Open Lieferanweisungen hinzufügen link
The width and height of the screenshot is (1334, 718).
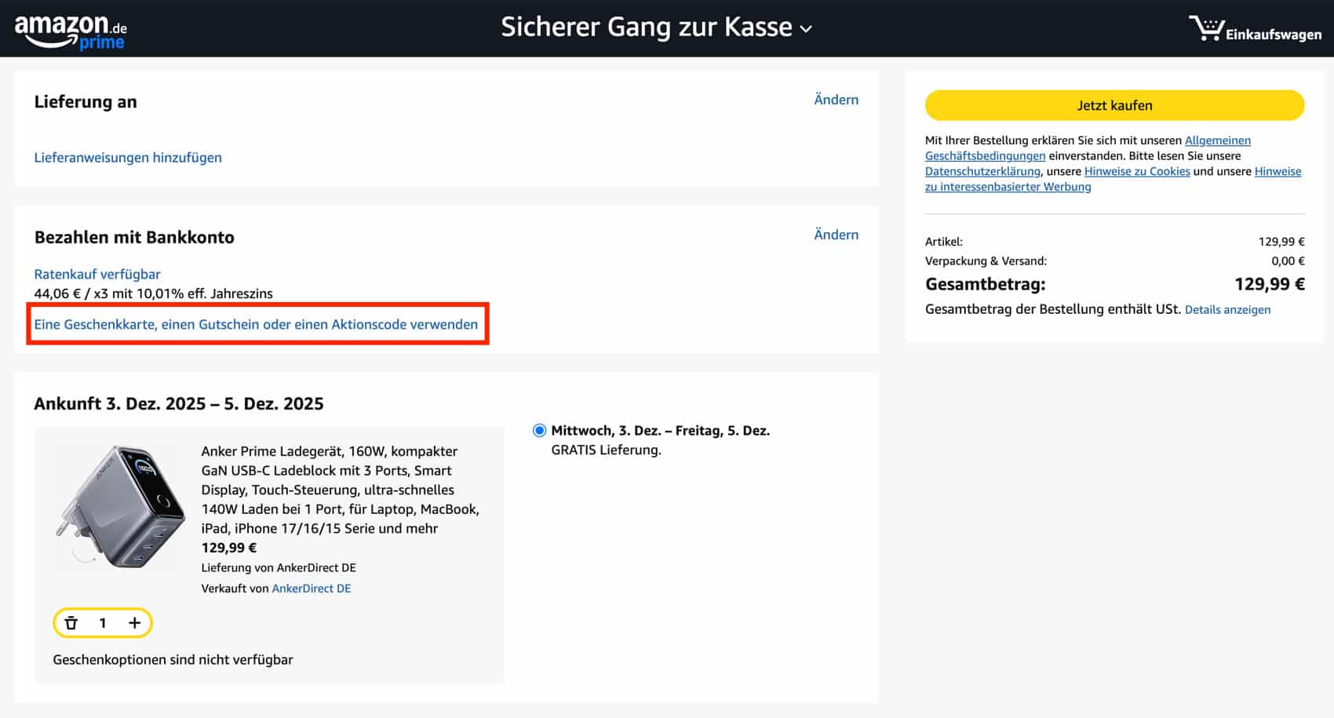[x=128, y=158]
